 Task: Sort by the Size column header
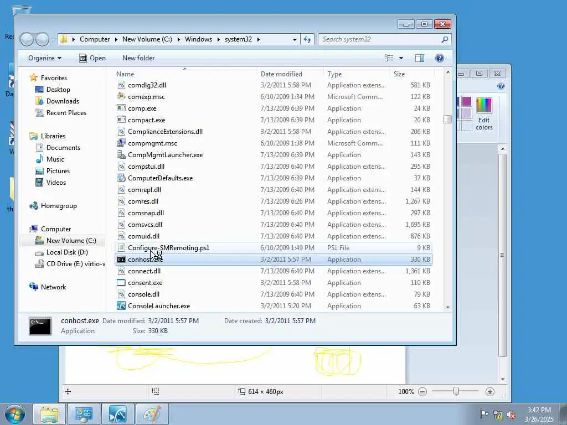411,74
